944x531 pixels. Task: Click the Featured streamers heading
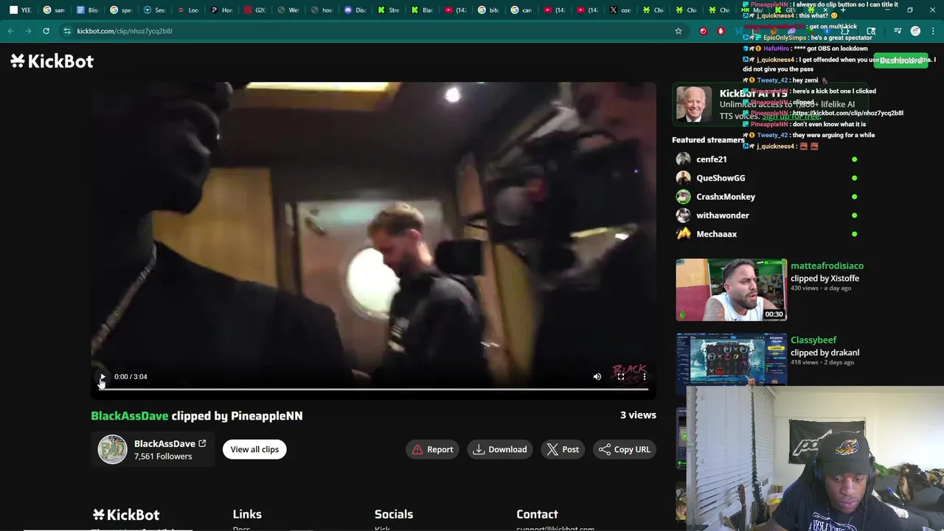[708, 140]
